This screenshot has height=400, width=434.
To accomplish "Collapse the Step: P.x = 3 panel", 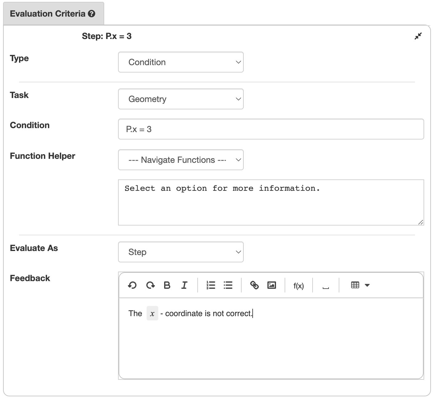I will point(418,36).
